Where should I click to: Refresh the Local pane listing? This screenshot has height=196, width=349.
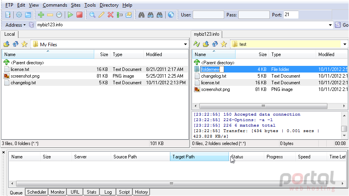click(15, 44)
